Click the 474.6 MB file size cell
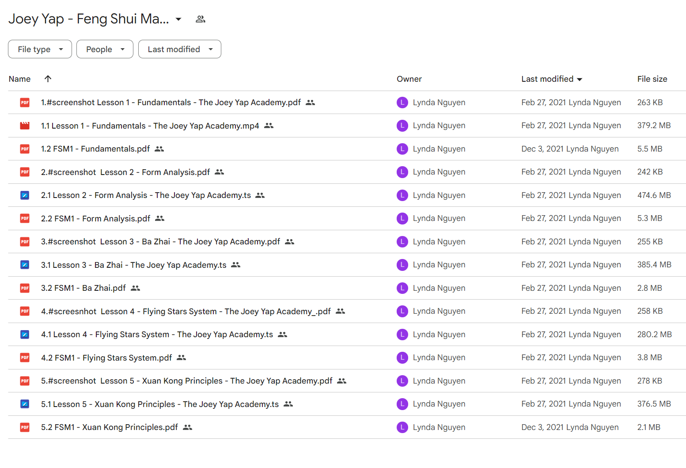Screen dimensions: 686x468 (x=654, y=195)
